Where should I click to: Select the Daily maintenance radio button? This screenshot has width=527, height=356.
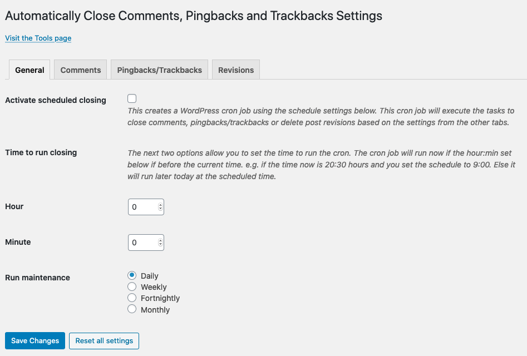pos(132,275)
